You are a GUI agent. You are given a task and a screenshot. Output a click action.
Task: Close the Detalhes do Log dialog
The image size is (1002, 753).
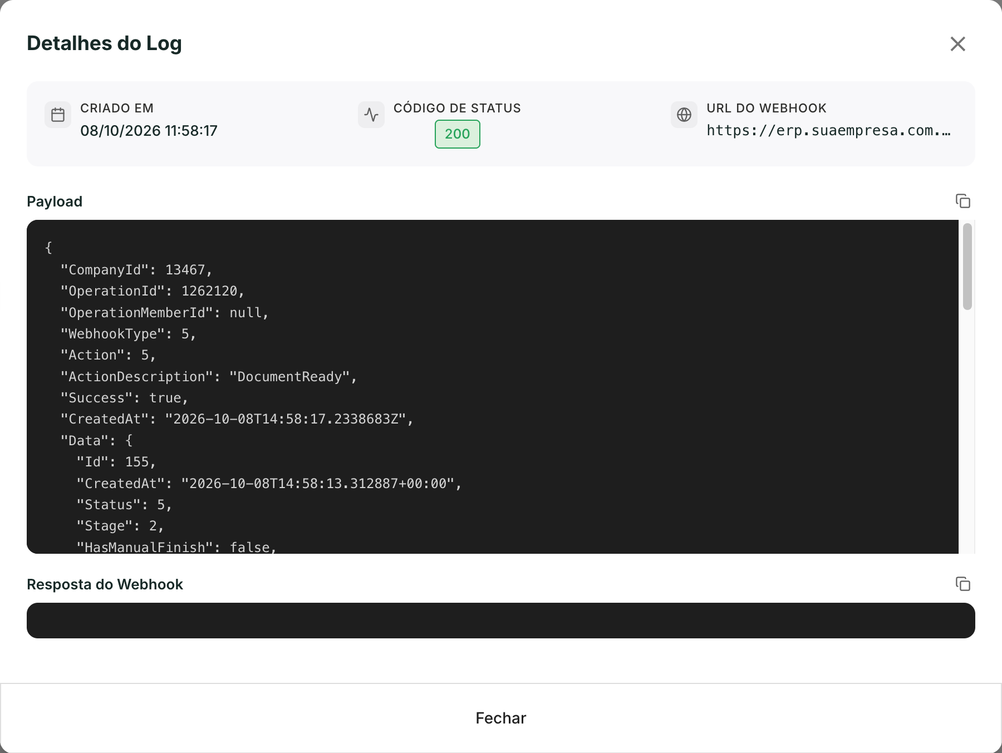(x=957, y=44)
